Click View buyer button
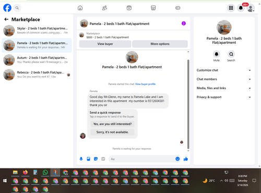 click(x=105, y=44)
